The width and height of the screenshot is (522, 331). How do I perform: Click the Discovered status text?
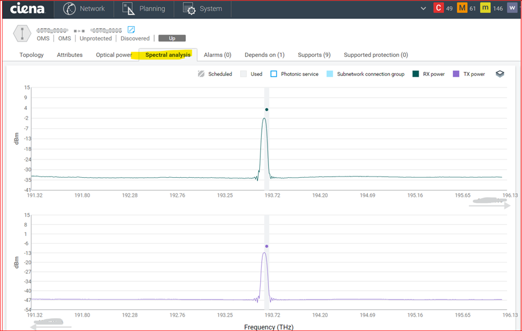(135, 38)
